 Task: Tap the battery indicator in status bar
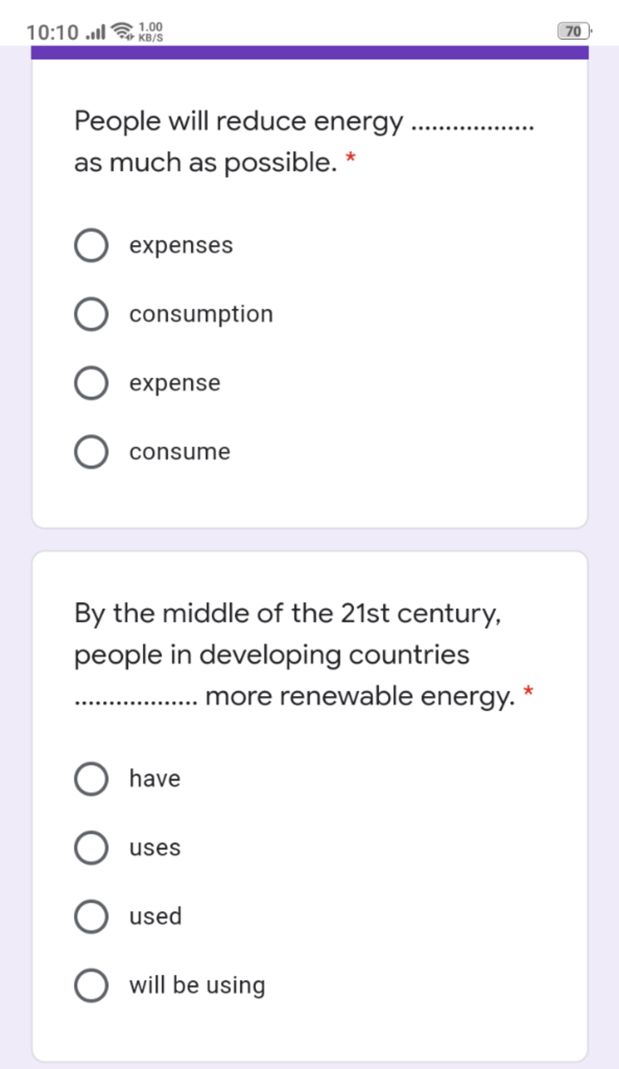point(574,31)
